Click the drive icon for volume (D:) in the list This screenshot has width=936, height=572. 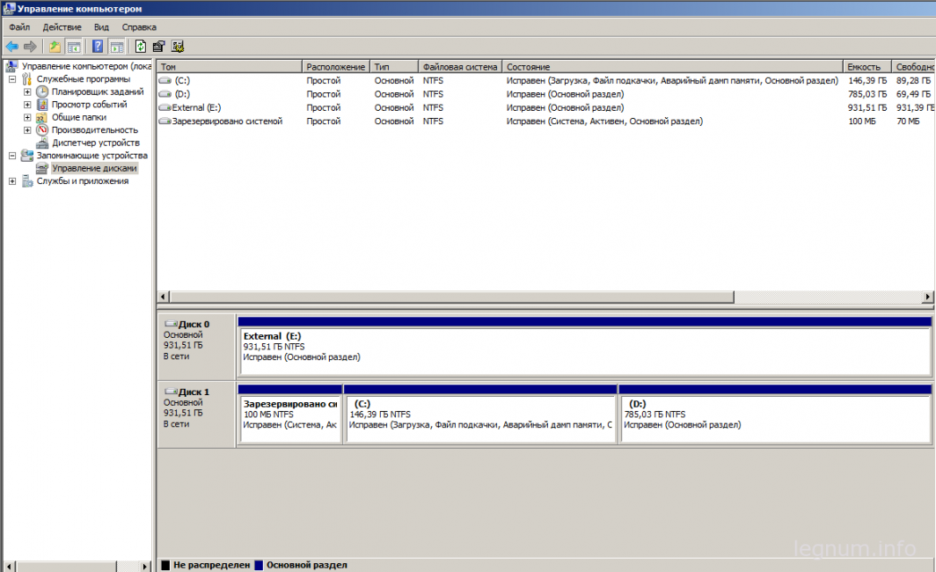165,94
